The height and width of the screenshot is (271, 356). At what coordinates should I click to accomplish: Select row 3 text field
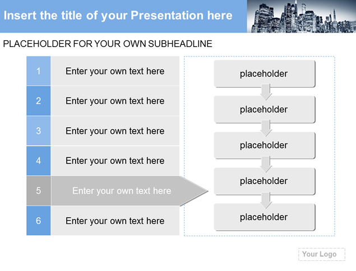[x=115, y=131]
